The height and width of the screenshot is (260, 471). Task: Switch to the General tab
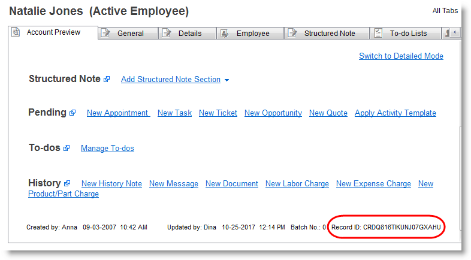tap(129, 34)
